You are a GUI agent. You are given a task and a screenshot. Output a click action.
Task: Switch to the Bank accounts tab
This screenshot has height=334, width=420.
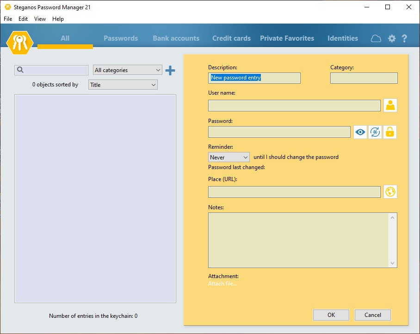(176, 38)
